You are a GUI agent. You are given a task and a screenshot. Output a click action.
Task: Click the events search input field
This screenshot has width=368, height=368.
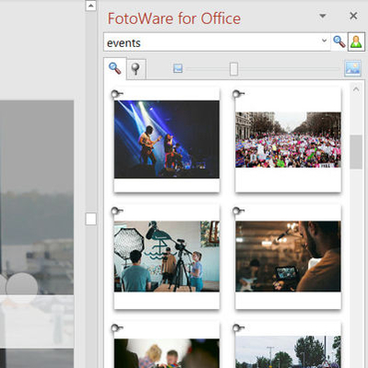coord(213,42)
